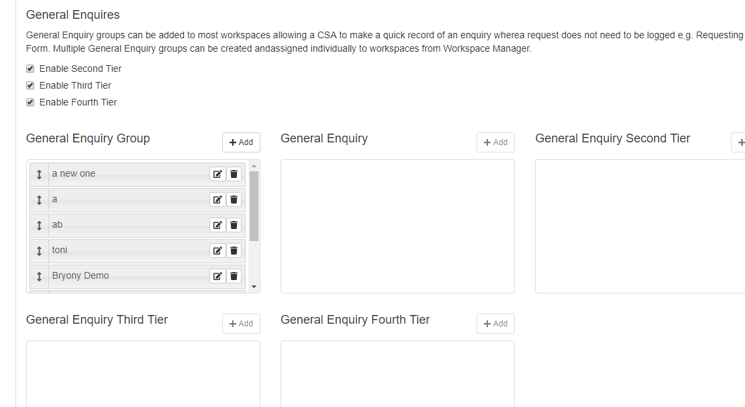This screenshot has height=407, width=745.
Task: Delete the "a new one" enquiry group
Action: [234, 173]
